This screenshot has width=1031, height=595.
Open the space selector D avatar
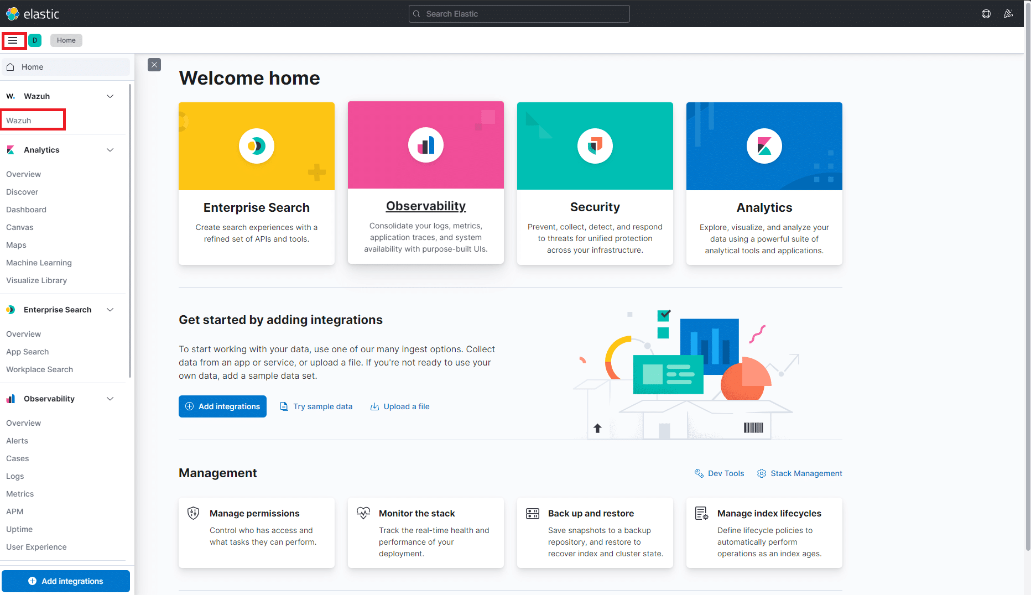tap(35, 40)
